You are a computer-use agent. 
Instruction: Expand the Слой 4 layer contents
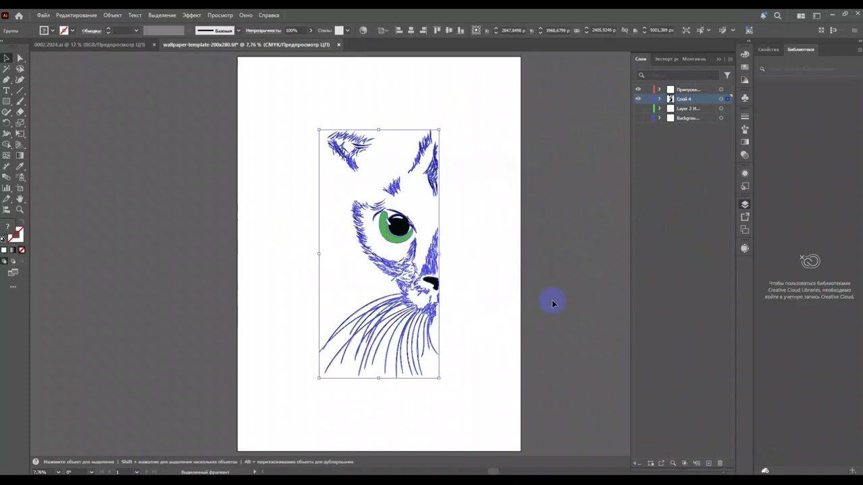659,99
